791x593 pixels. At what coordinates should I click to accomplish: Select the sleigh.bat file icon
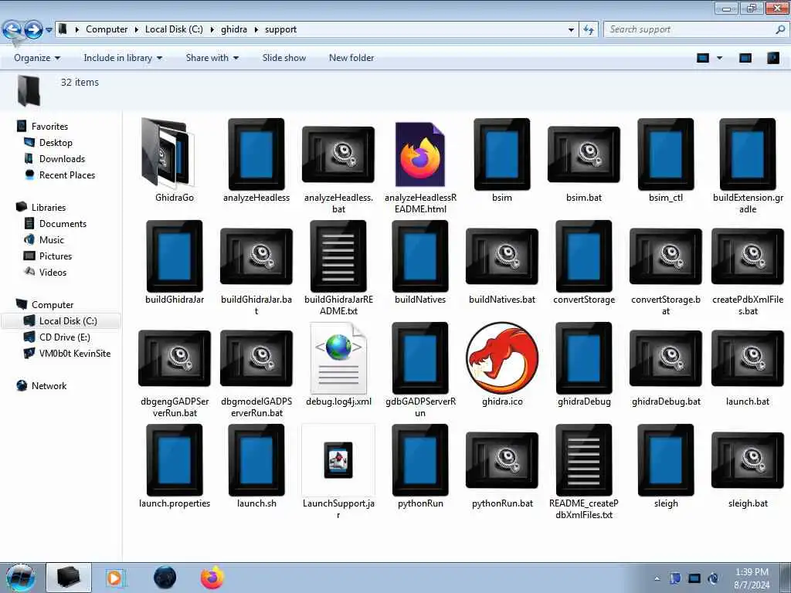748,460
